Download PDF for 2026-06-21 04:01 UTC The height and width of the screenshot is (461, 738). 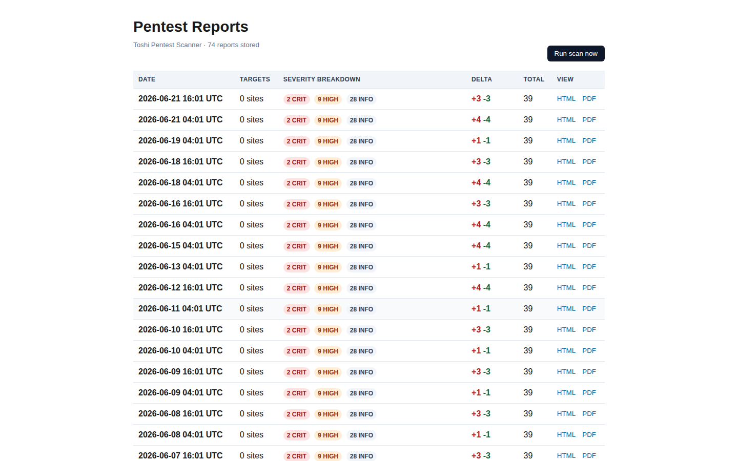(x=589, y=120)
